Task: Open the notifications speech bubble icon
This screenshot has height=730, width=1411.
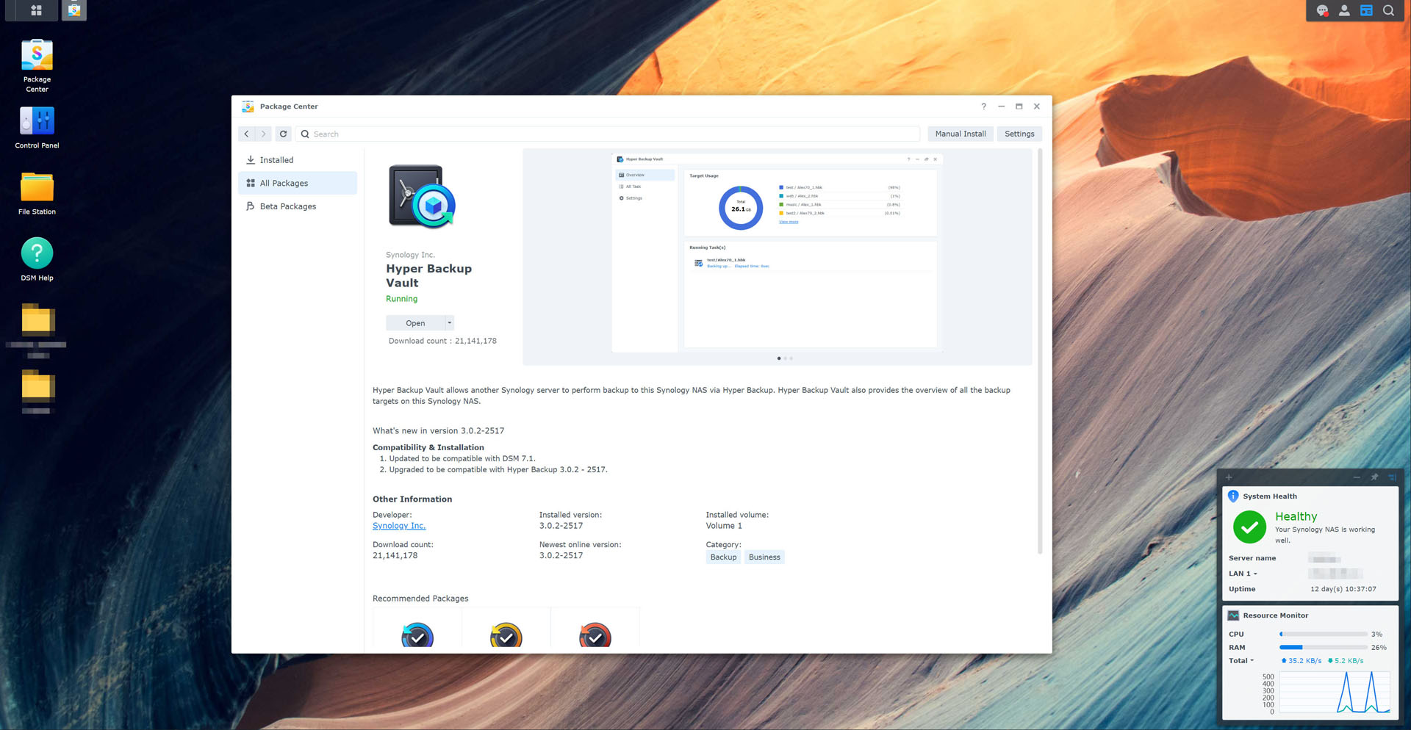Action: 1322,10
